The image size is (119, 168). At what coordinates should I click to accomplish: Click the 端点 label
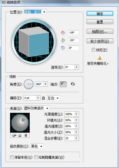[x=54, y=84]
